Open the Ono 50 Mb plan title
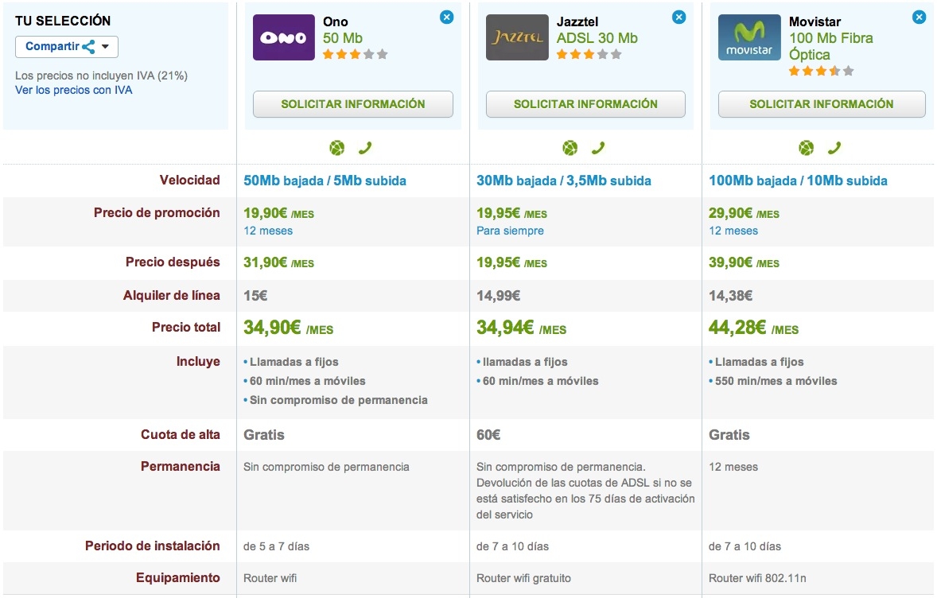The height and width of the screenshot is (598, 937). pos(342,38)
